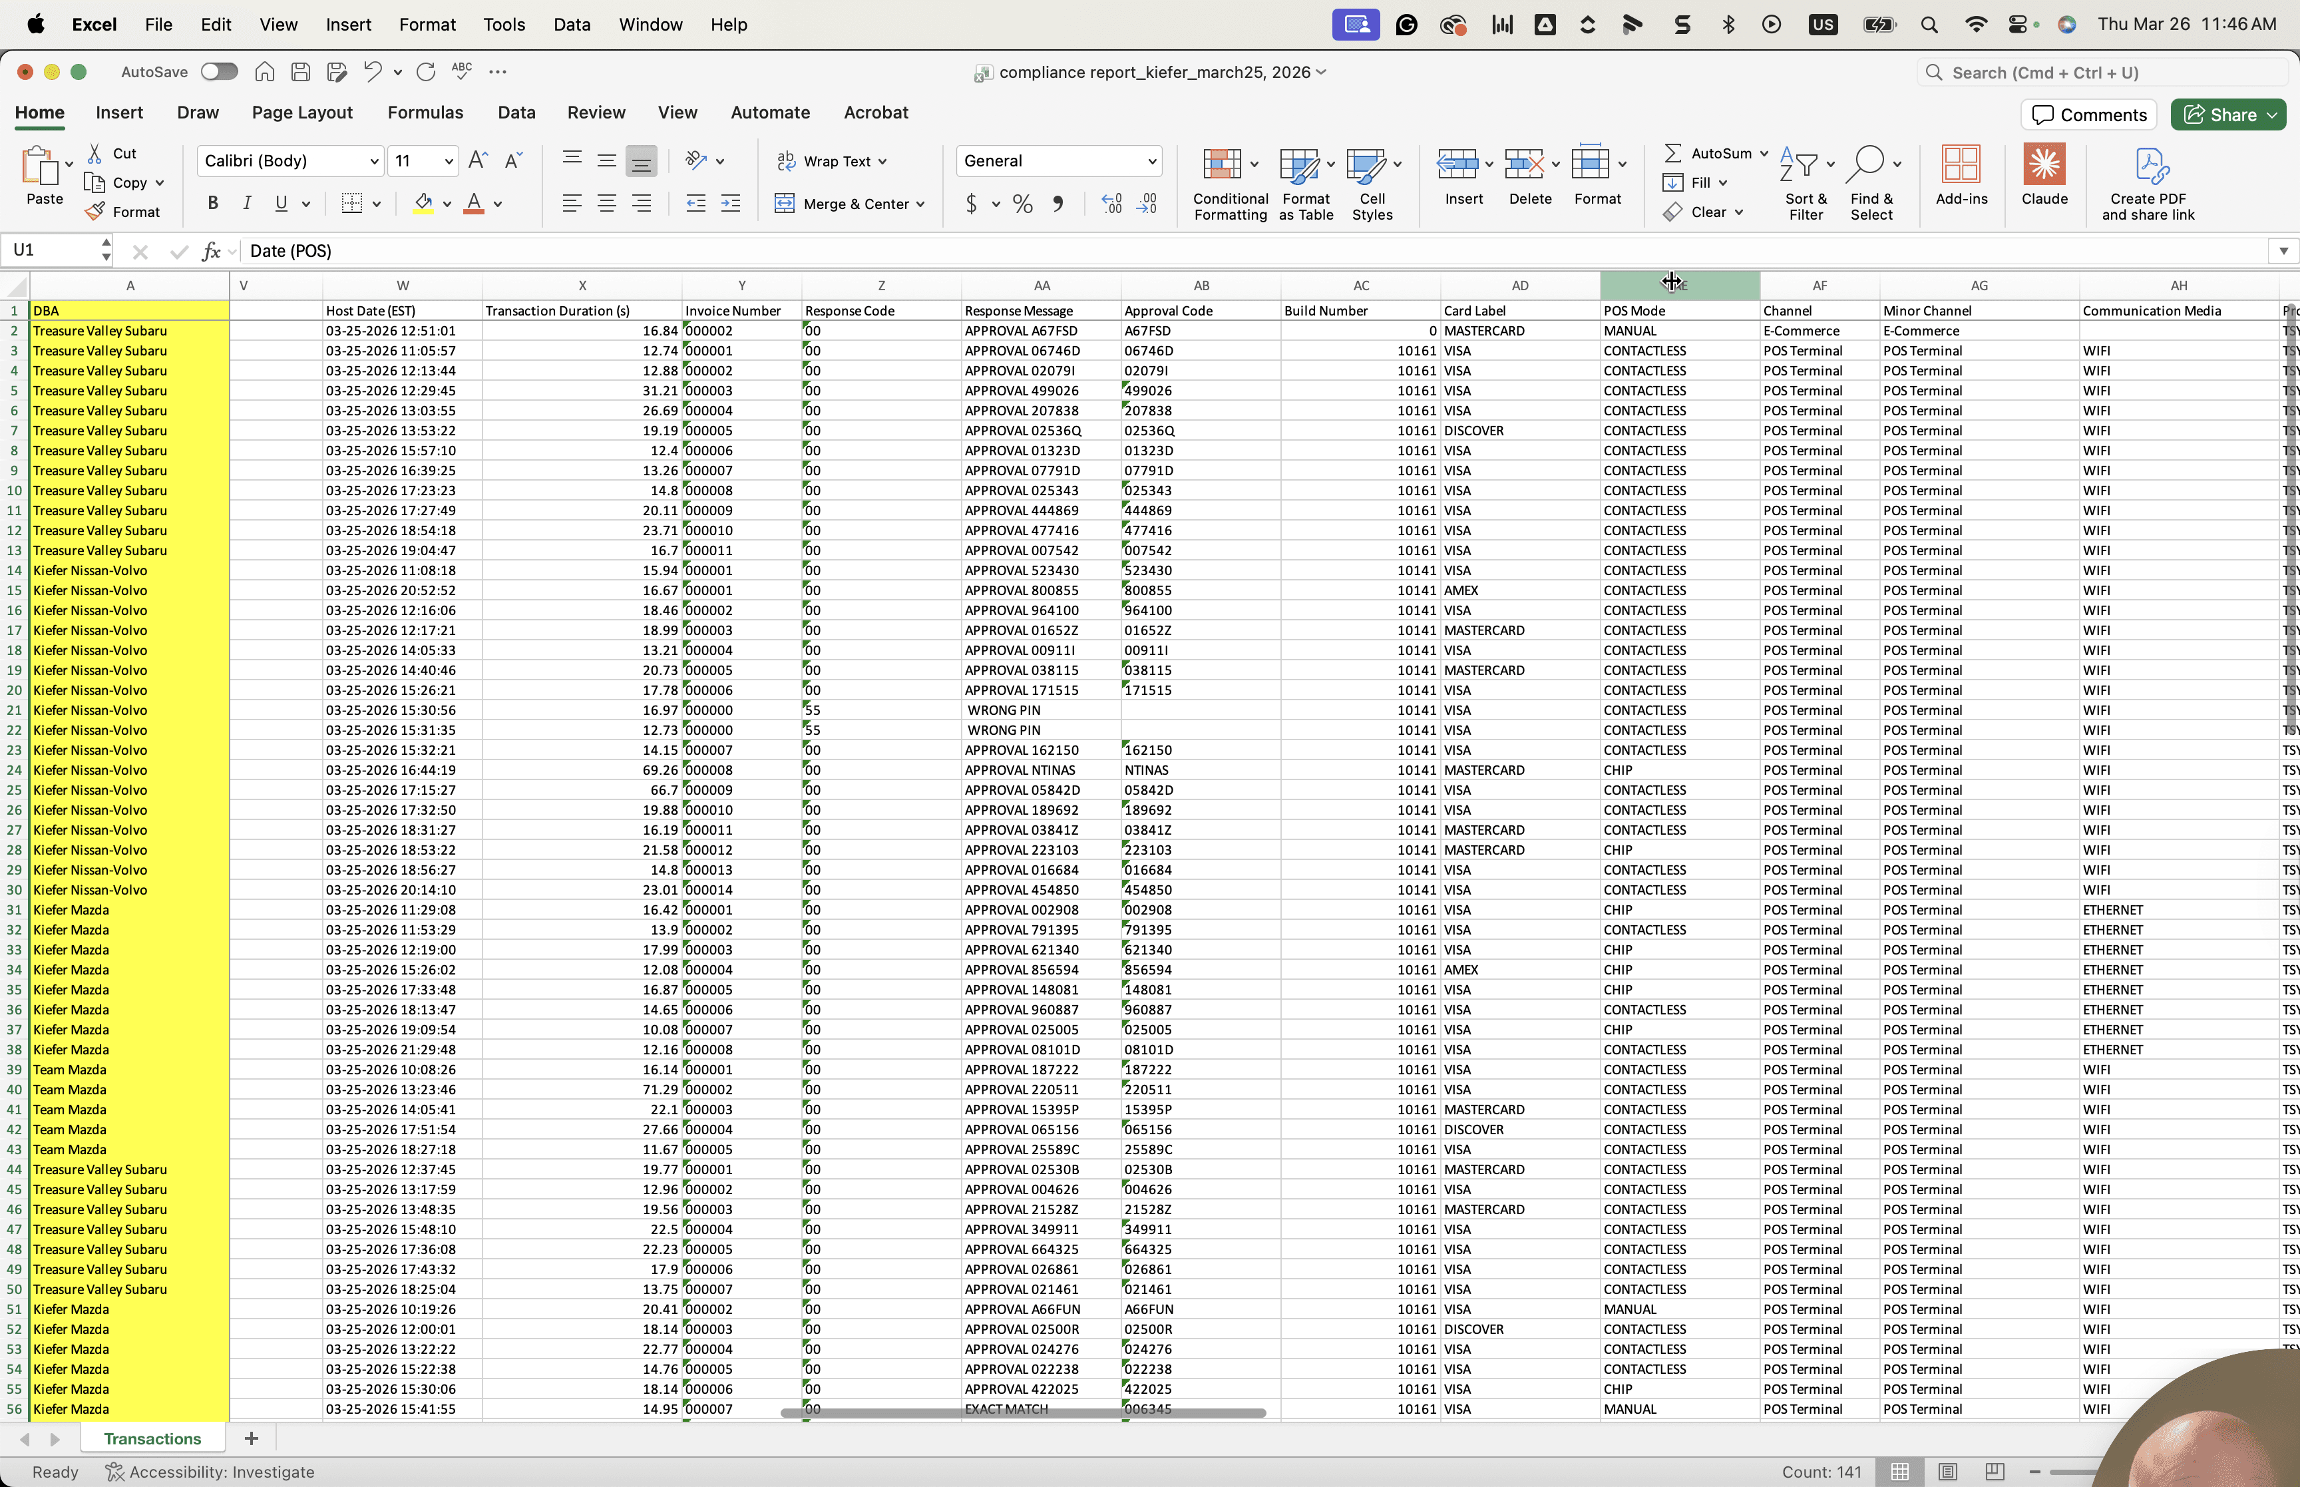This screenshot has height=1487, width=2300.
Task: Switch to the Review ribbon tab
Action: [596, 113]
